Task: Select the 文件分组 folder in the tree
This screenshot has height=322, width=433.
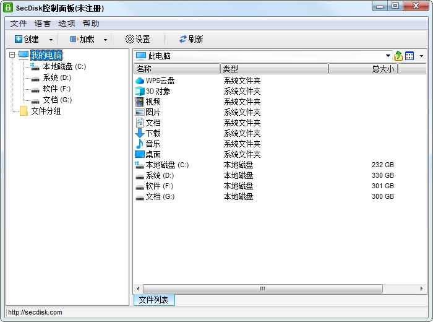Action: point(46,111)
